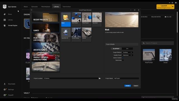Viewport: 179px width, 101px height.
Task: Select the Blueprint project type
Action: tap(116, 49)
